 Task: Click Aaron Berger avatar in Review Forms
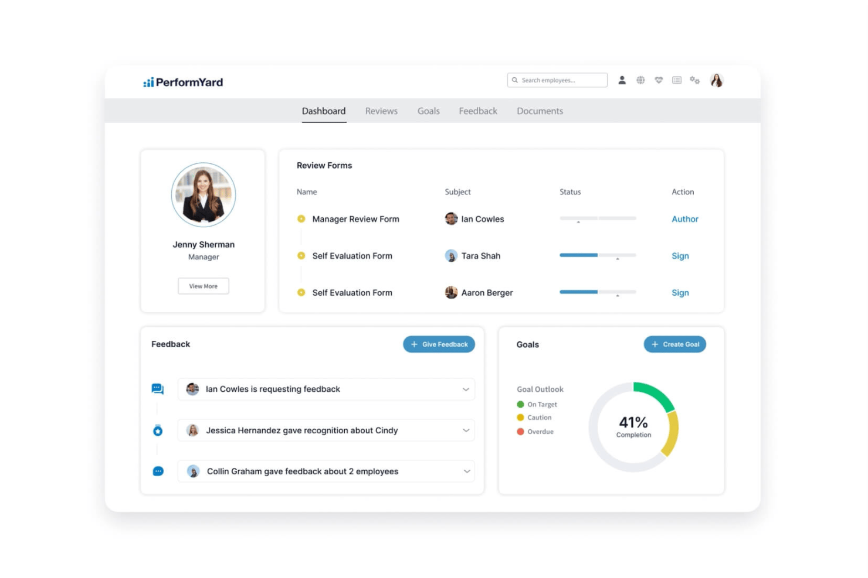click(x=451, y=292)
